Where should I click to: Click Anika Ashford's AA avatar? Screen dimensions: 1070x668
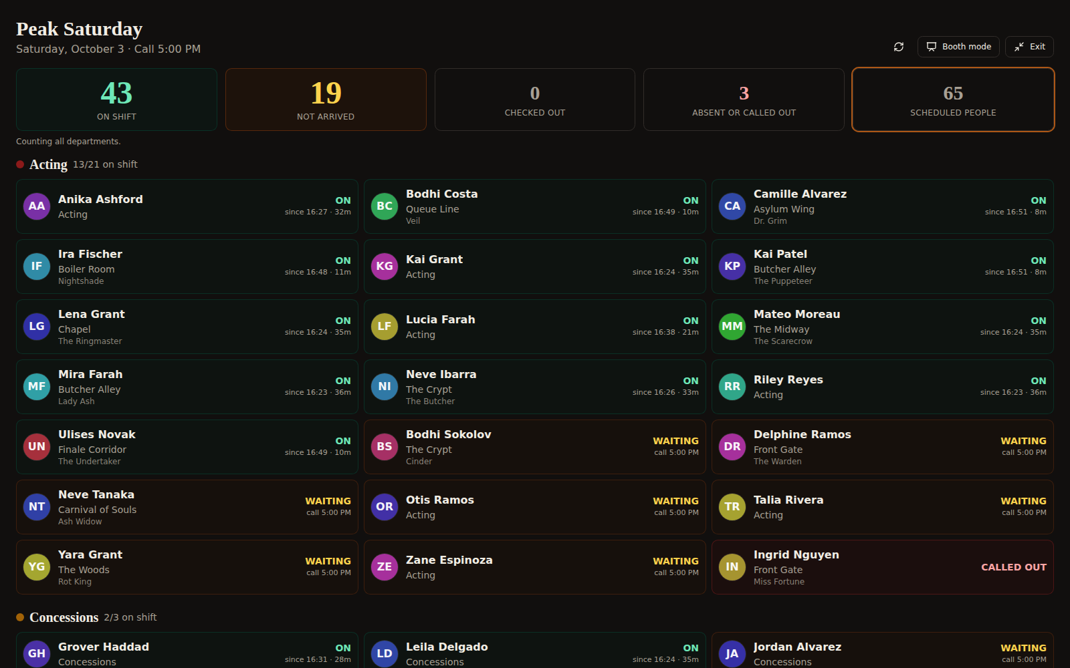tap(37, 206)
